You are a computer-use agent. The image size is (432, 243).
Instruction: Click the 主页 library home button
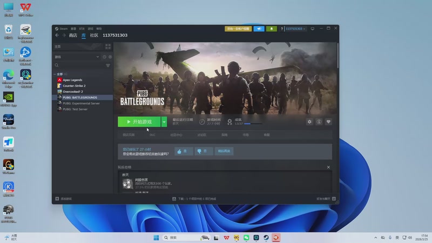pyautogui.click(x=78, y=46)
